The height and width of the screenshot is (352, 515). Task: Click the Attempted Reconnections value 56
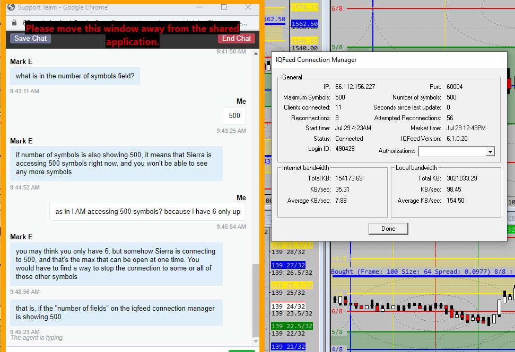coord(450,118)
